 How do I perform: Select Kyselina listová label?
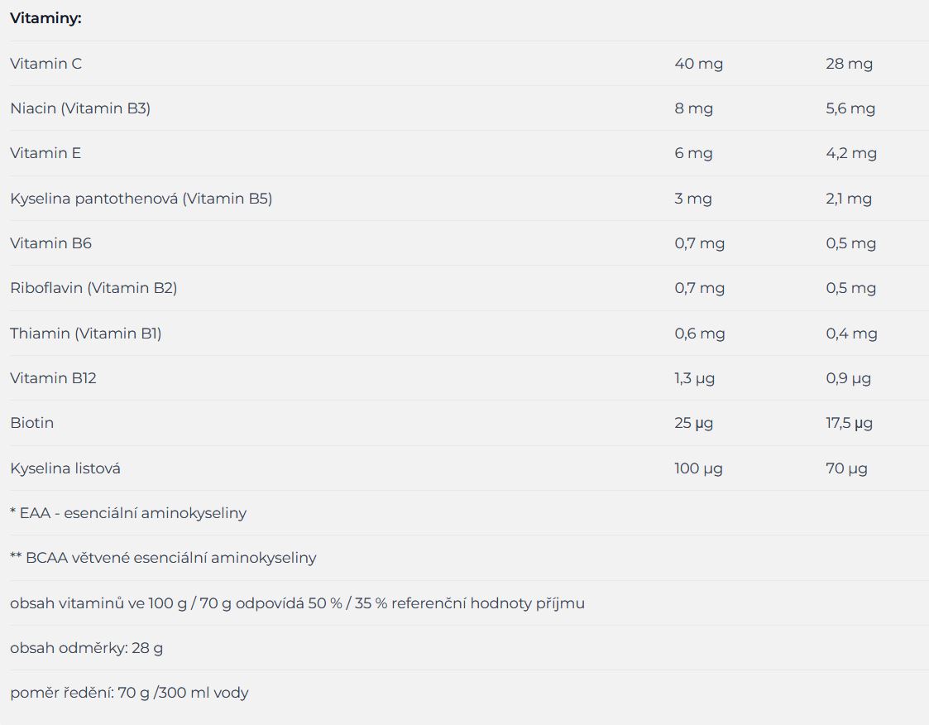coord(65,468)
